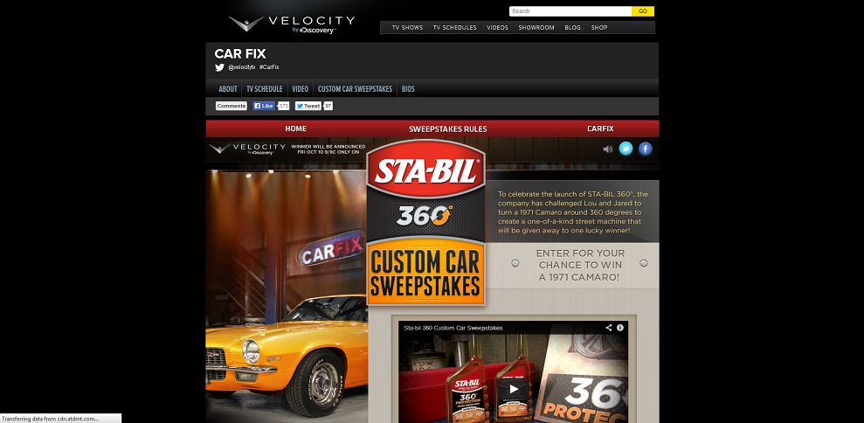Click the Tweet button
The height and width of the screenshot is (423, 864).
[308, 106]
